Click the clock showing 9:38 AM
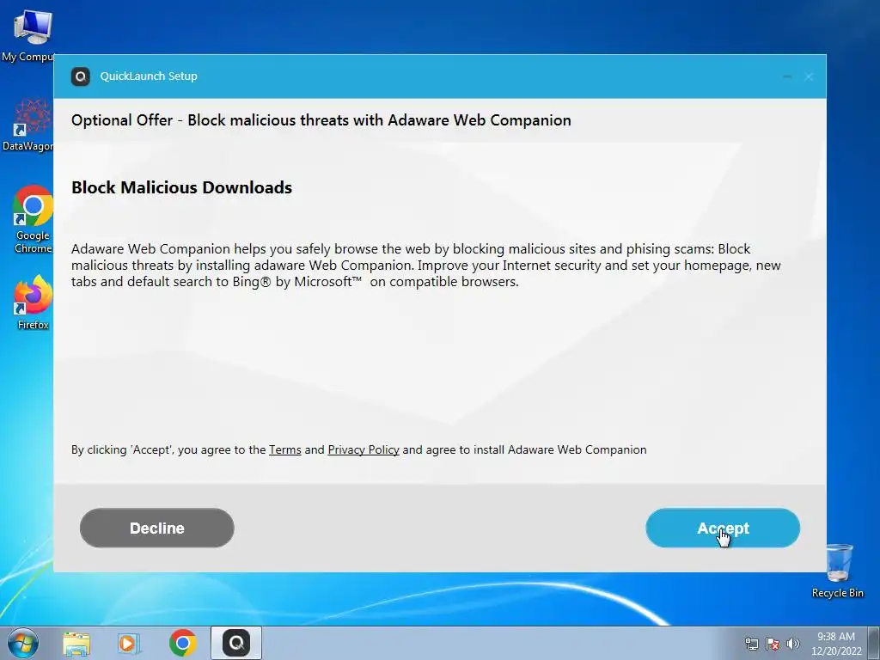Image resolution: width=880 pixels, height=660 pixels. (x=836, y=644)
